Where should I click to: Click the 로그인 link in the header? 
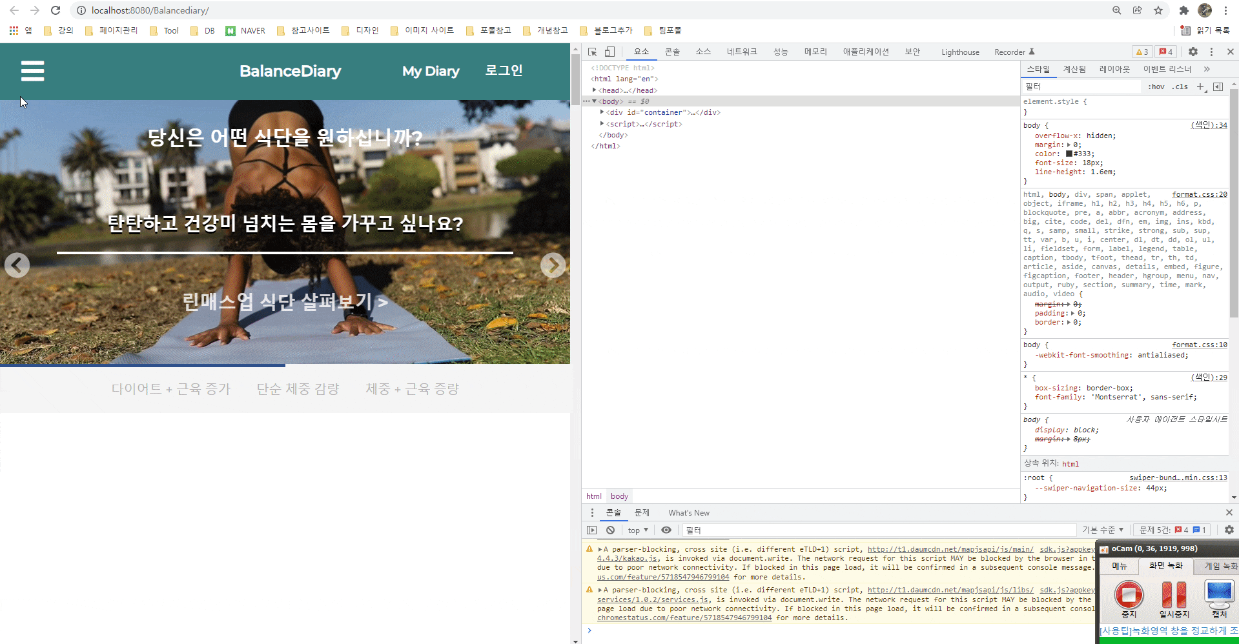(x=504, y=70)
